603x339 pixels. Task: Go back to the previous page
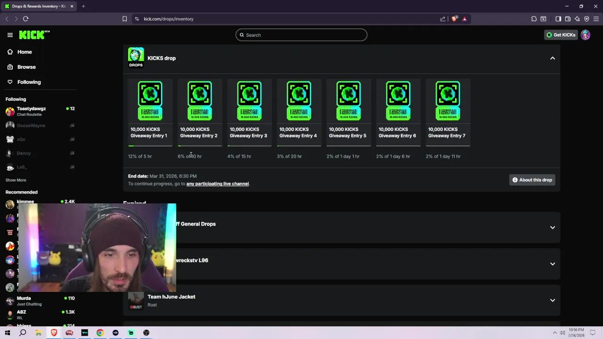7,19
